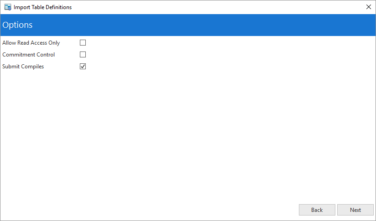Tick the Commitment Control checkbox
Image resolution: width=376 pixels, height=221 pixels.
[x=83, y=55]
